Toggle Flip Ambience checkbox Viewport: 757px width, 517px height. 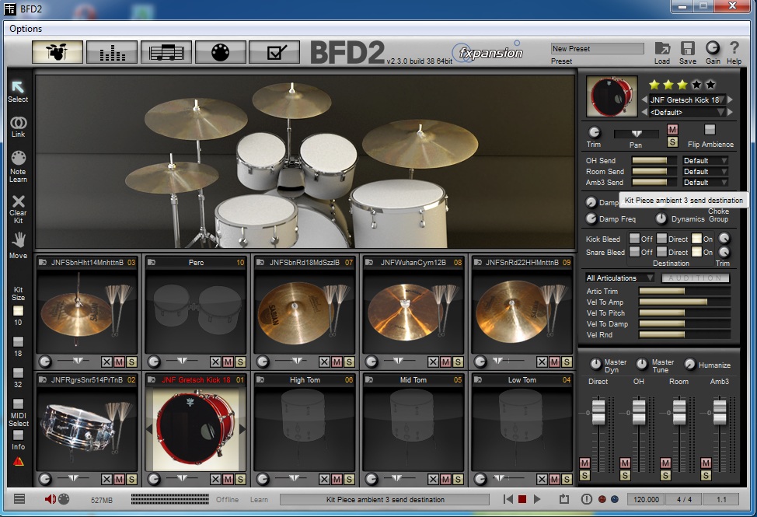710,129
